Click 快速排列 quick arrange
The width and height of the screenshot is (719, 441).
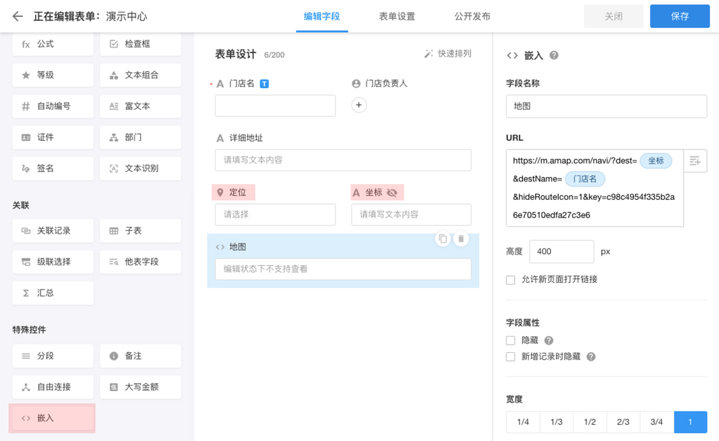pyautogui.click(x=448, y=54)
